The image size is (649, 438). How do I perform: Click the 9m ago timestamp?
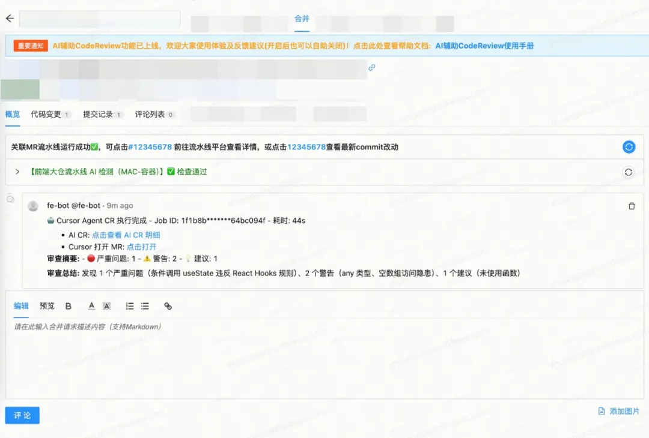click(x=120, y=205)
